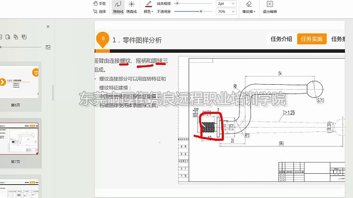Expand the eraser options arrow
Image resolution: width=353 pixels, height=198 pixels.
click(x=254, y=12)
